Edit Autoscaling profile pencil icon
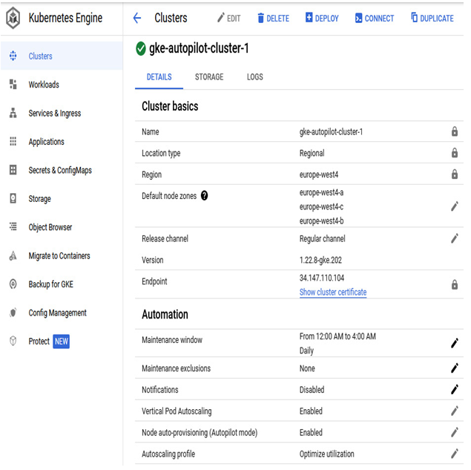 [455, 454]
